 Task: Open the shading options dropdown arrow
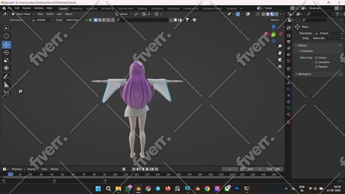tap(281, 14)
